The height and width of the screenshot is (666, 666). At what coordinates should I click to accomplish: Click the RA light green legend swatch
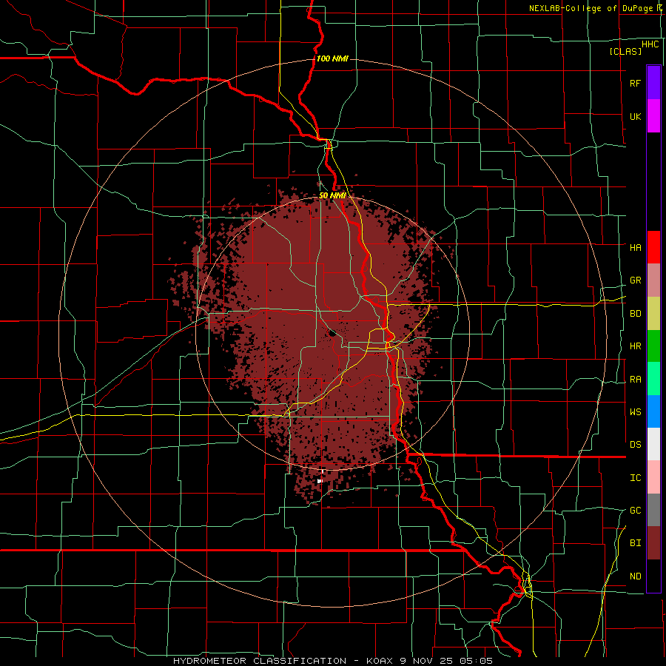coord(653,379)
